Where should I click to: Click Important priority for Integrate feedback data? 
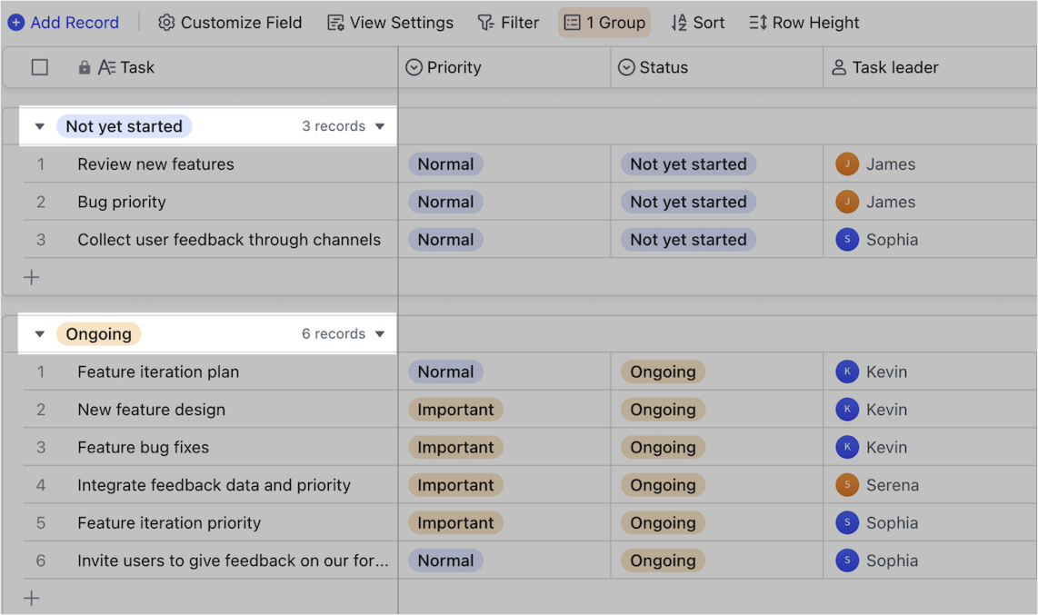tap(455, 485)
